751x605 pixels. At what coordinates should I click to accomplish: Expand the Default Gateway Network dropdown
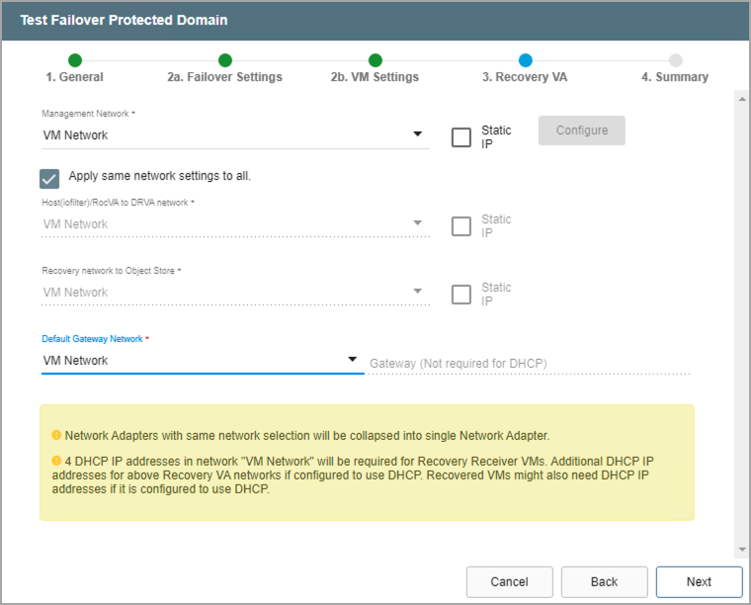[x=202, y=361]
